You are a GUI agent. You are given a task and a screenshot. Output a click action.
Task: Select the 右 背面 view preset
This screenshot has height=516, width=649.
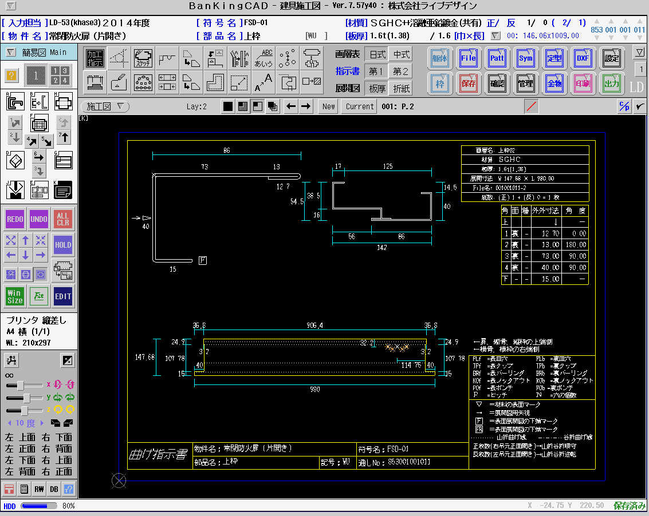pos(57,448)
